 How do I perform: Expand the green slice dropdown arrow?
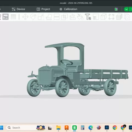[x=126, y=9]
